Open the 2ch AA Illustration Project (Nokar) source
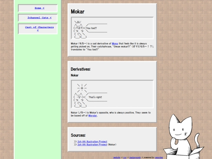This screenshot has height=159, width=212. tap(92, 144)
